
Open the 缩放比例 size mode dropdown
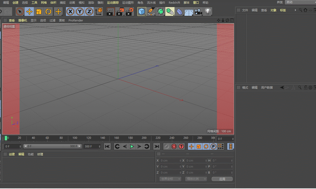(196, 179)
